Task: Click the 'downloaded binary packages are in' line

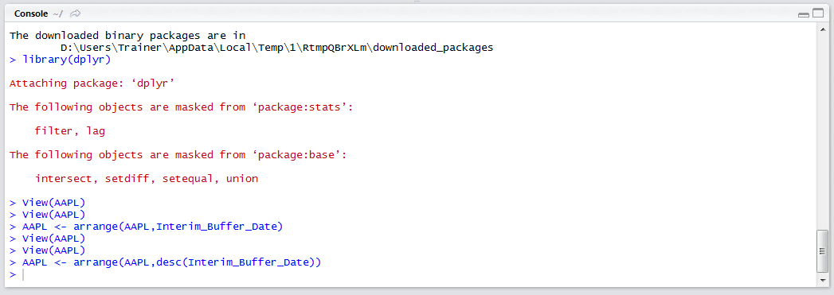Action: pyautogui.click(x=127, y=36)
